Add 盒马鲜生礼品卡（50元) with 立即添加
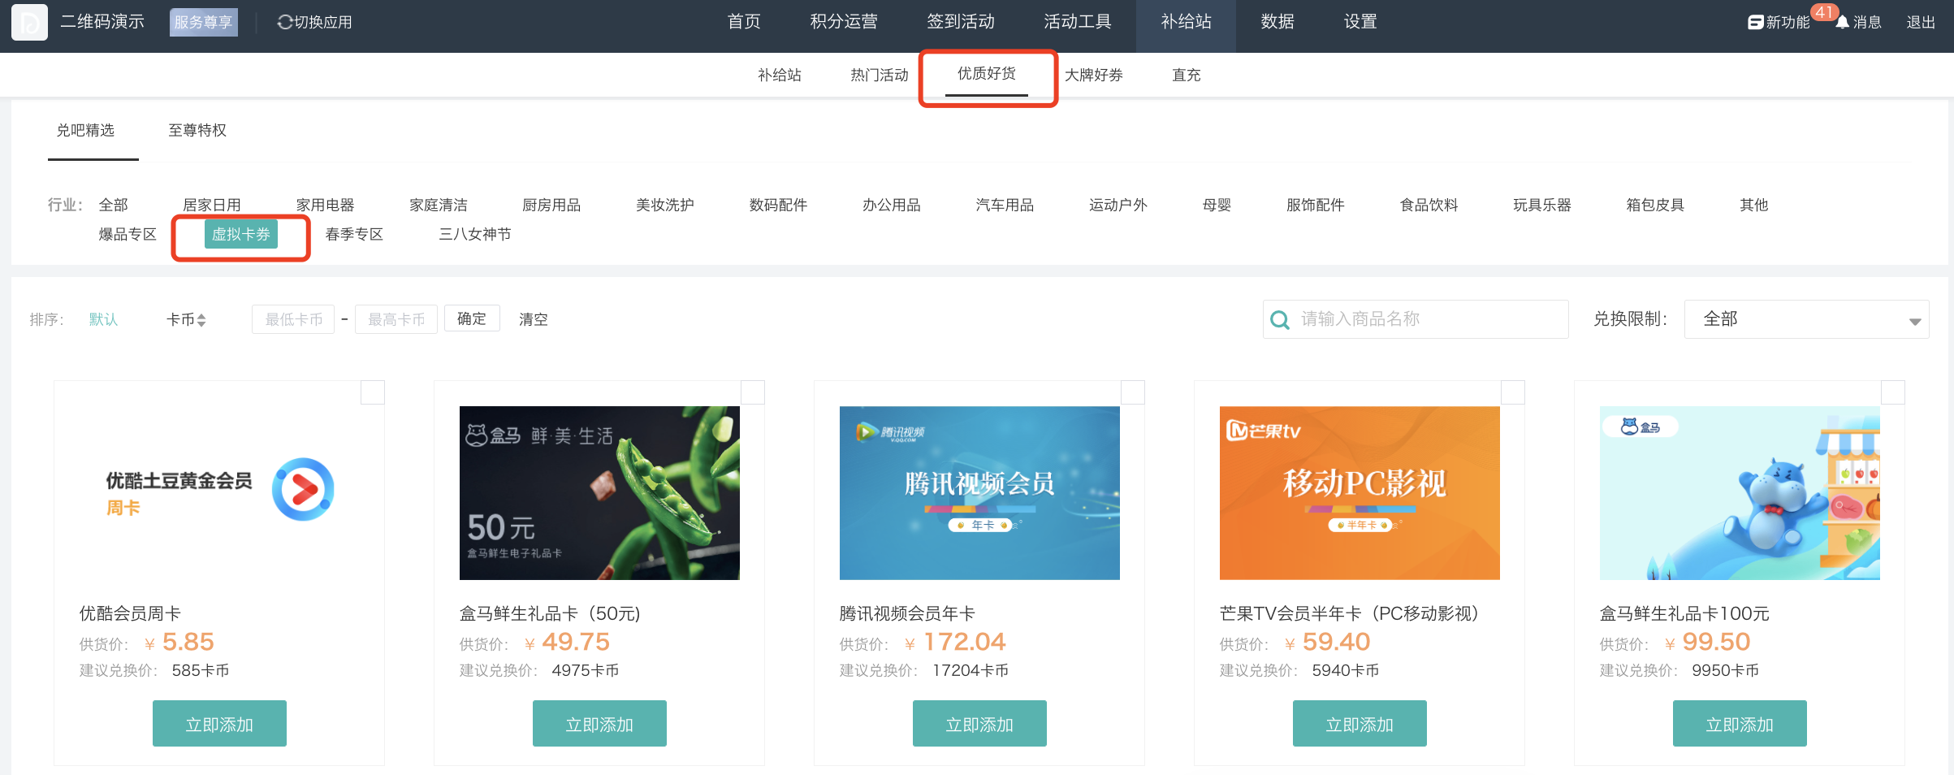This screenshot has height=775, width=1954. (599, 724)
